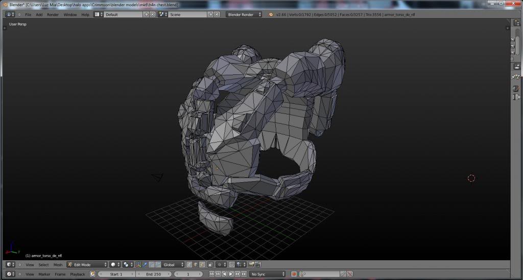The width and height of the screenshot is (523, 280).
Task: Jump to the first frame
Action: click(x=211, y=274)
